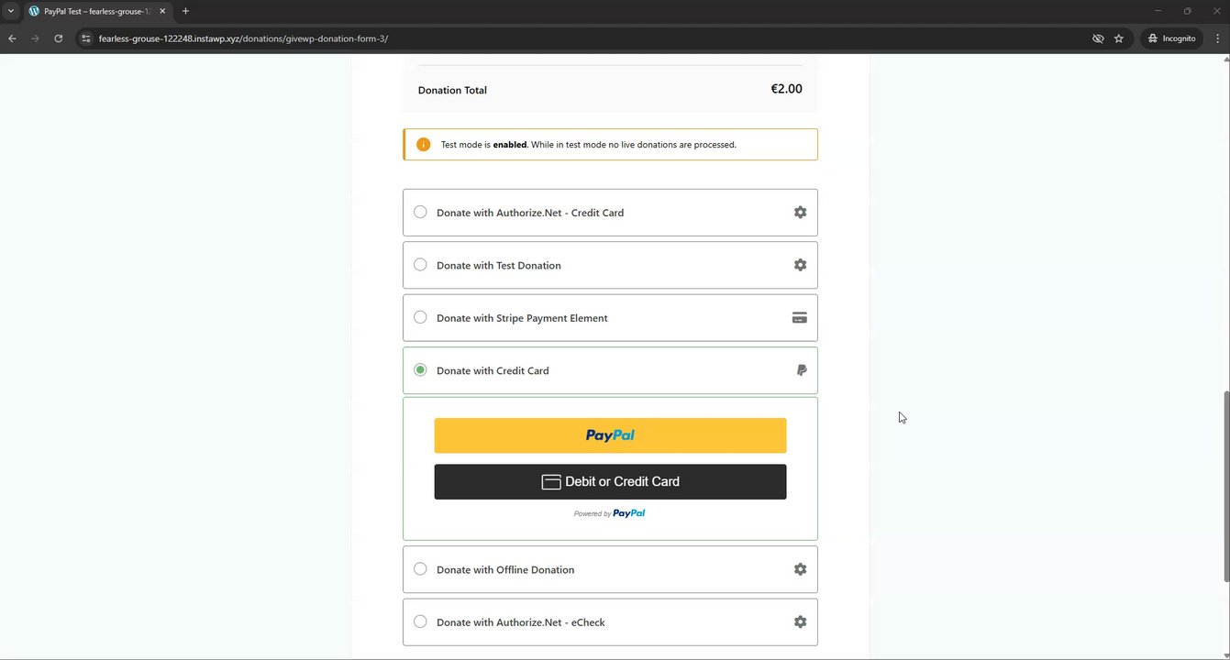Open site information icon in address bar
The width and height of the screenshot is (1230, 660).
click(85, 38)
